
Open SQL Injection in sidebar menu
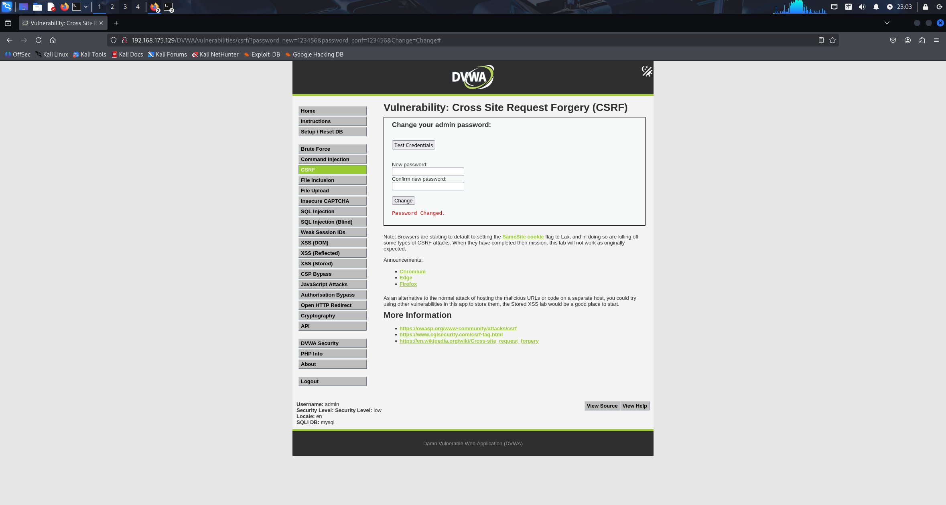332,211
